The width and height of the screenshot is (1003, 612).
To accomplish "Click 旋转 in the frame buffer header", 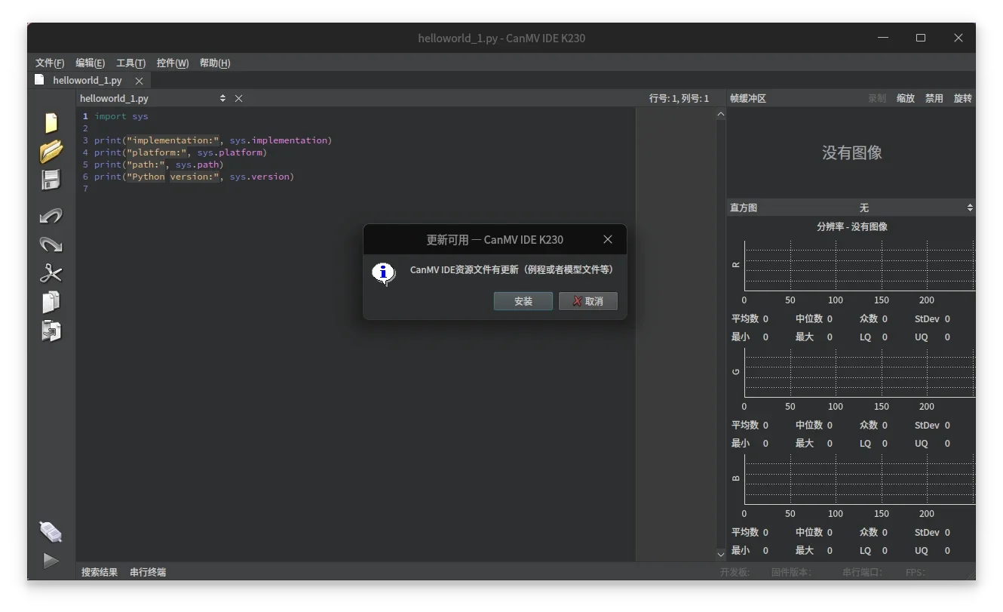I will [x=963, y=98].
